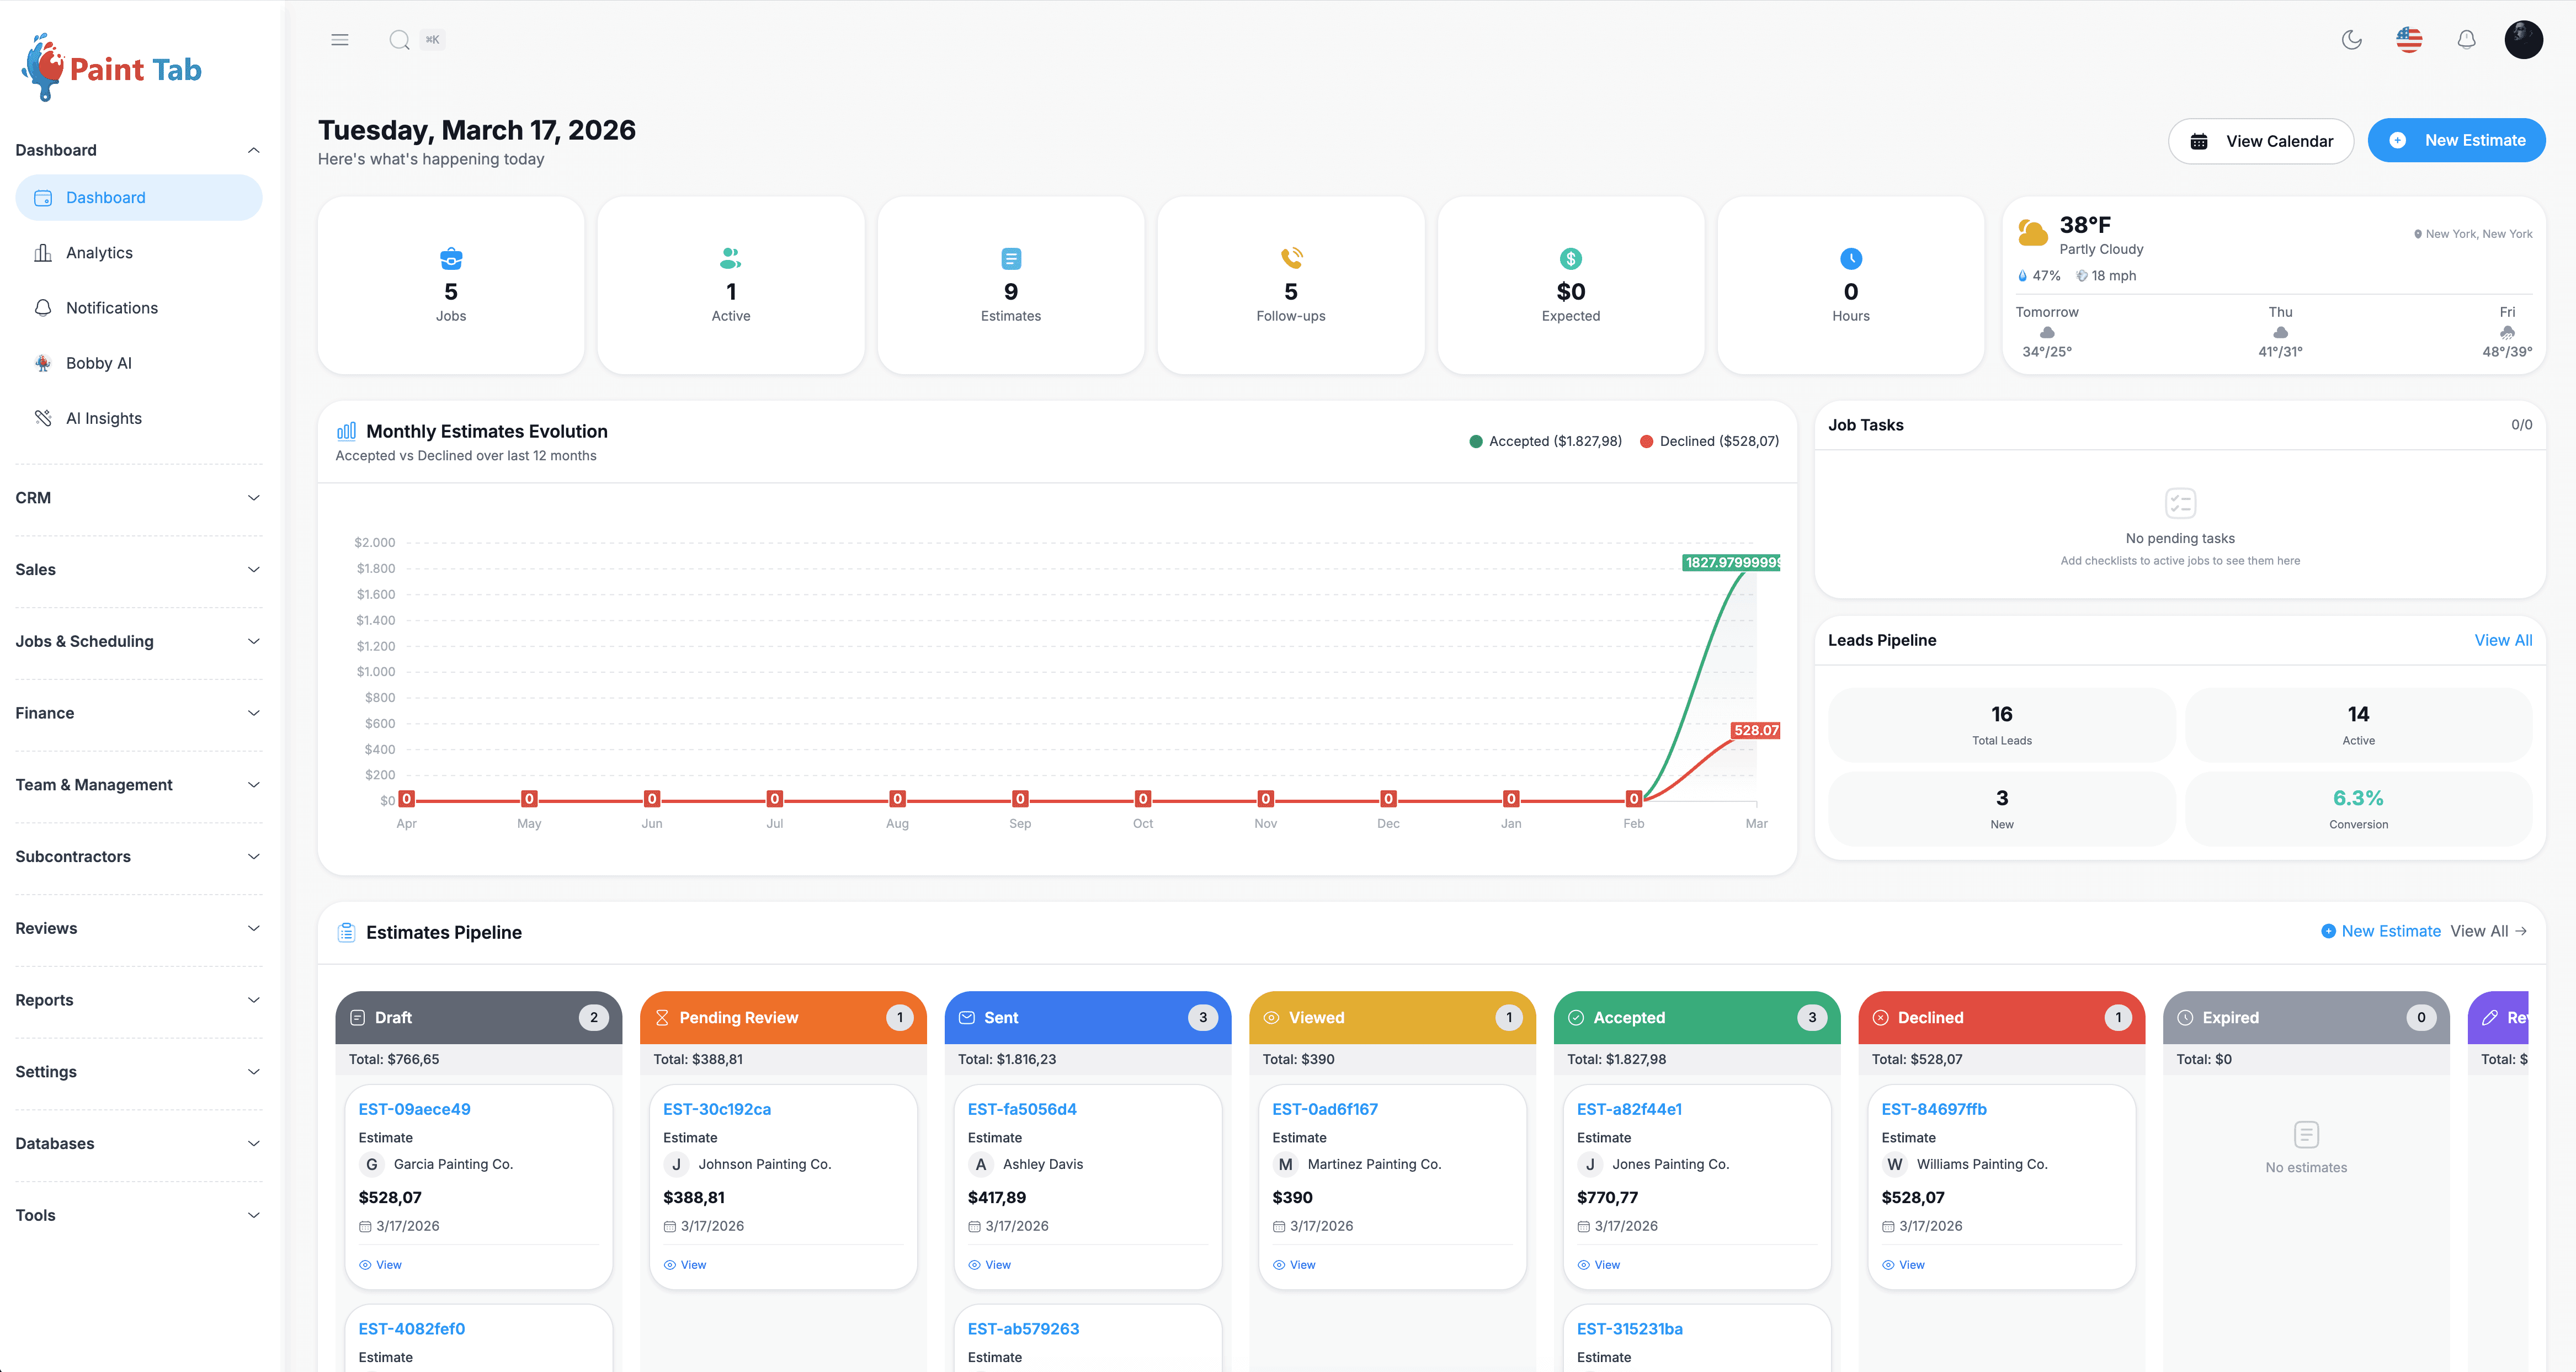Click the Jobs briefcase stat icon
Screen dimensions: 2576x1372
click(x=451, y=259)
